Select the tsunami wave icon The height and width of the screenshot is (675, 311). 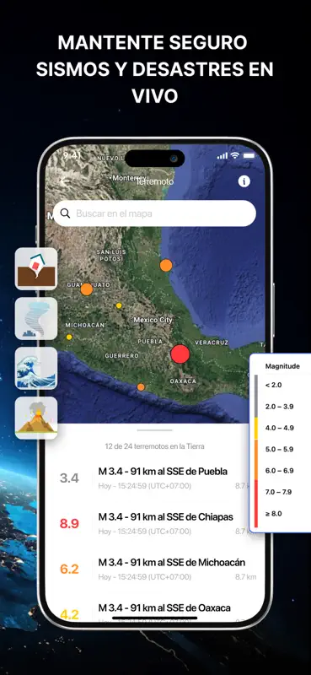click(x=36, y=368)
